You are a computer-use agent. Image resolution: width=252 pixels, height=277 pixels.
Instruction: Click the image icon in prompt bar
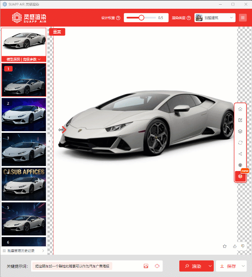(x=146, y=266)
